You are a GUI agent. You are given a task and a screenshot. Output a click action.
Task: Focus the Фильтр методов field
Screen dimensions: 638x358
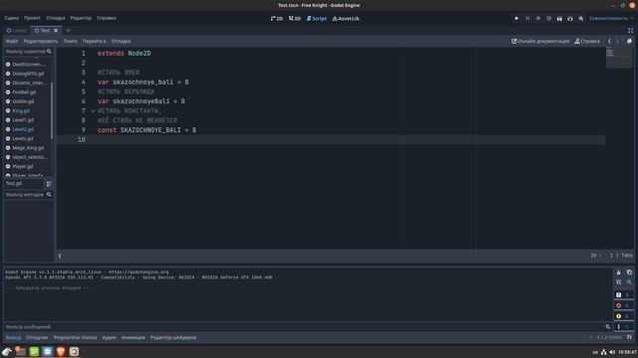(x=29, y=195)
